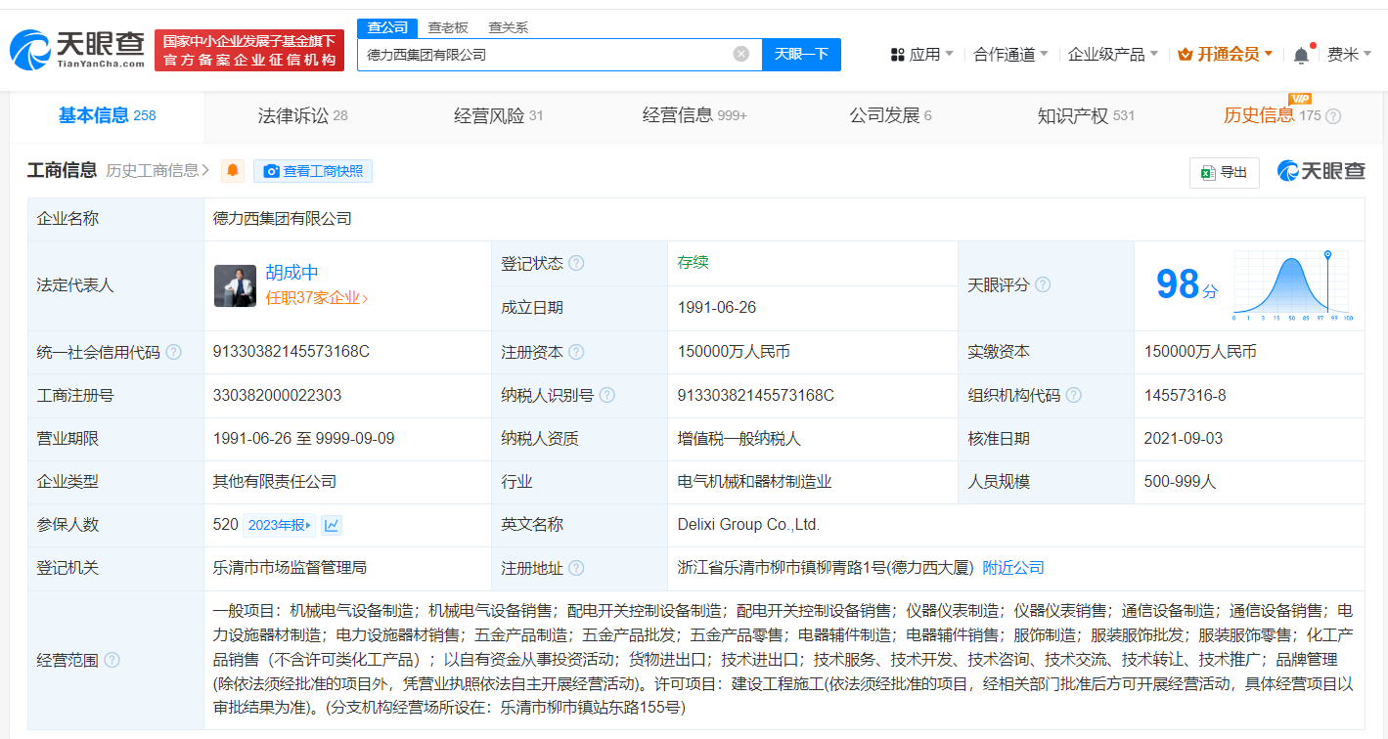Click 登记状态 value 存续

pos(693,262)
